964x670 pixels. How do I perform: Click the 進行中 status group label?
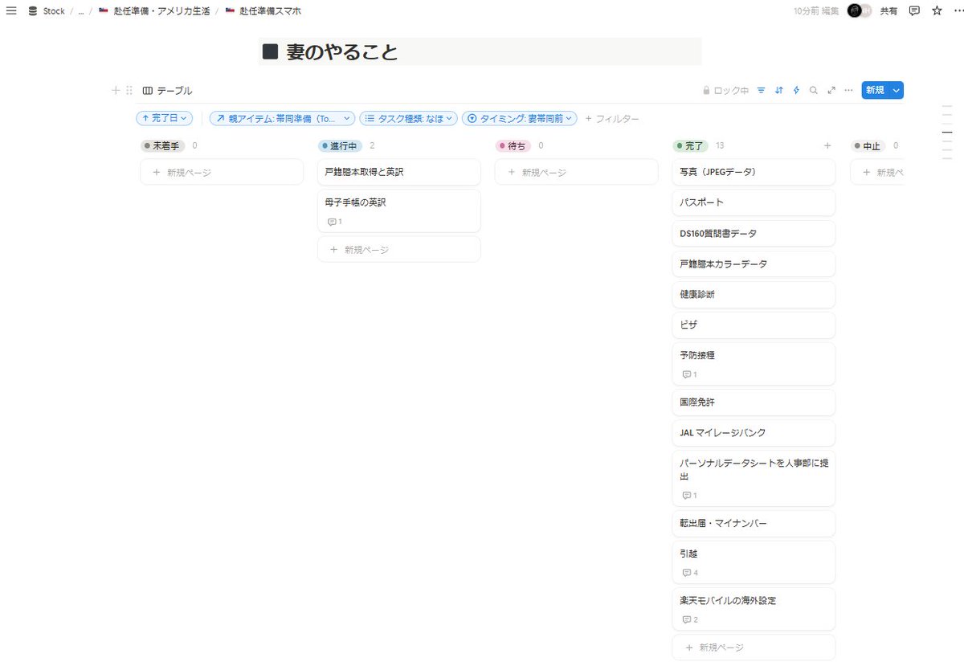tap(341, 146)
